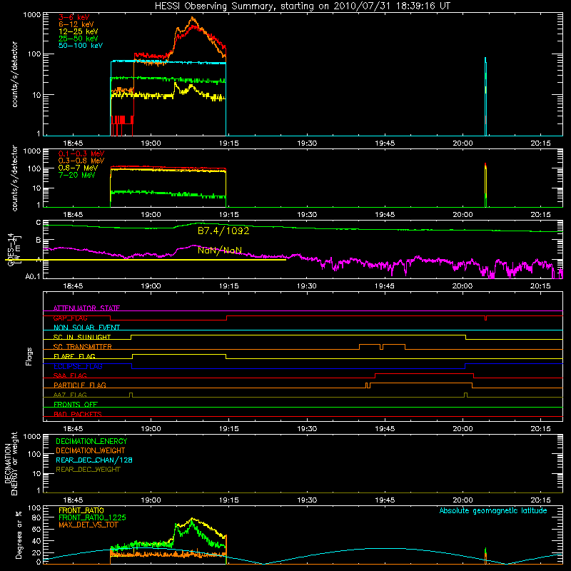571x571 pixels.
Task: Select the GAP_FLAG label
Action: click(70, 318)
